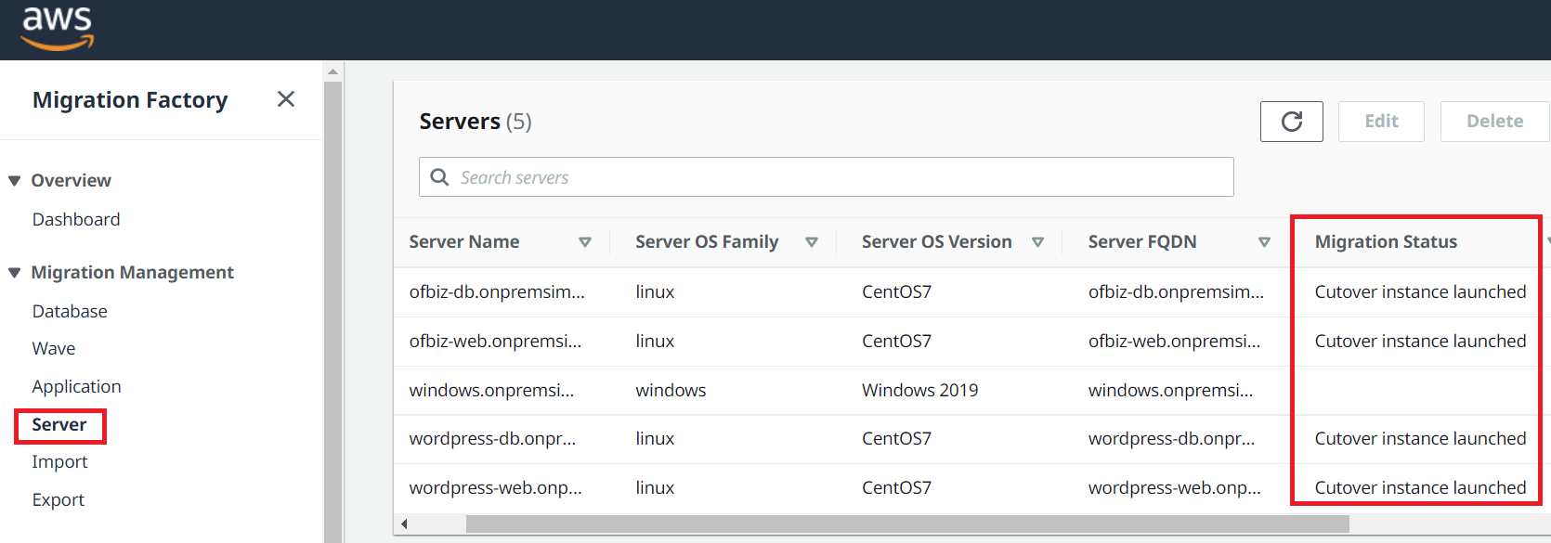The height and width of the screenshot is (543, 1551).
Task: Click the Servers (5) heading
Action: [x=475, y=122]
